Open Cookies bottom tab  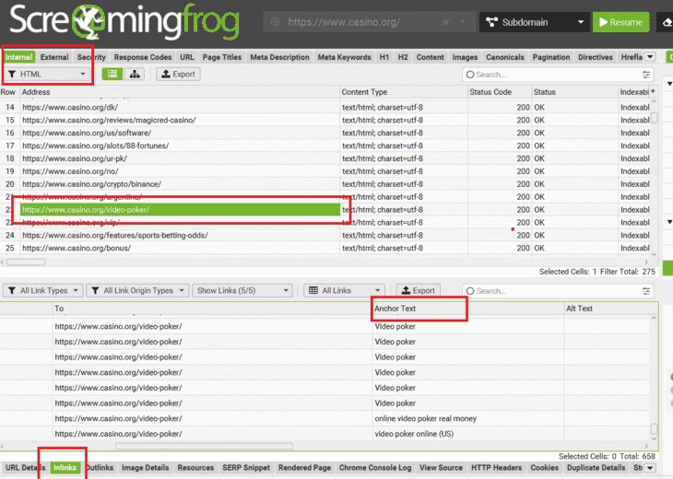(544, 467)
